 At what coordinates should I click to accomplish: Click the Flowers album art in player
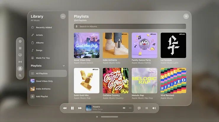(x=89, y=108)
